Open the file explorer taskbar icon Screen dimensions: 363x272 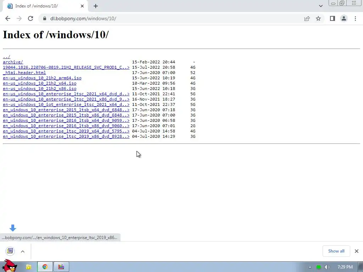[29, 267]
